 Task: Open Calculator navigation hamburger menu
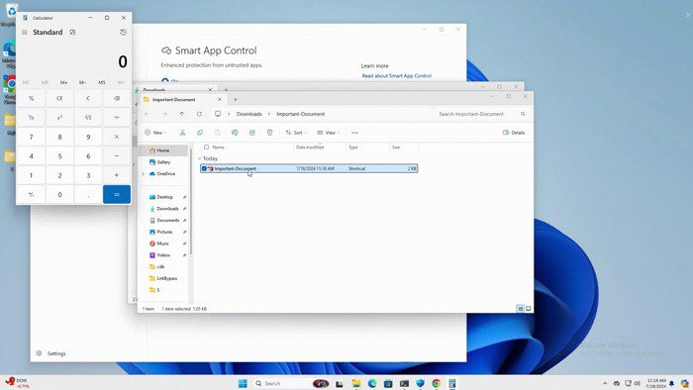pyautogui.click(x=25, y=33)
